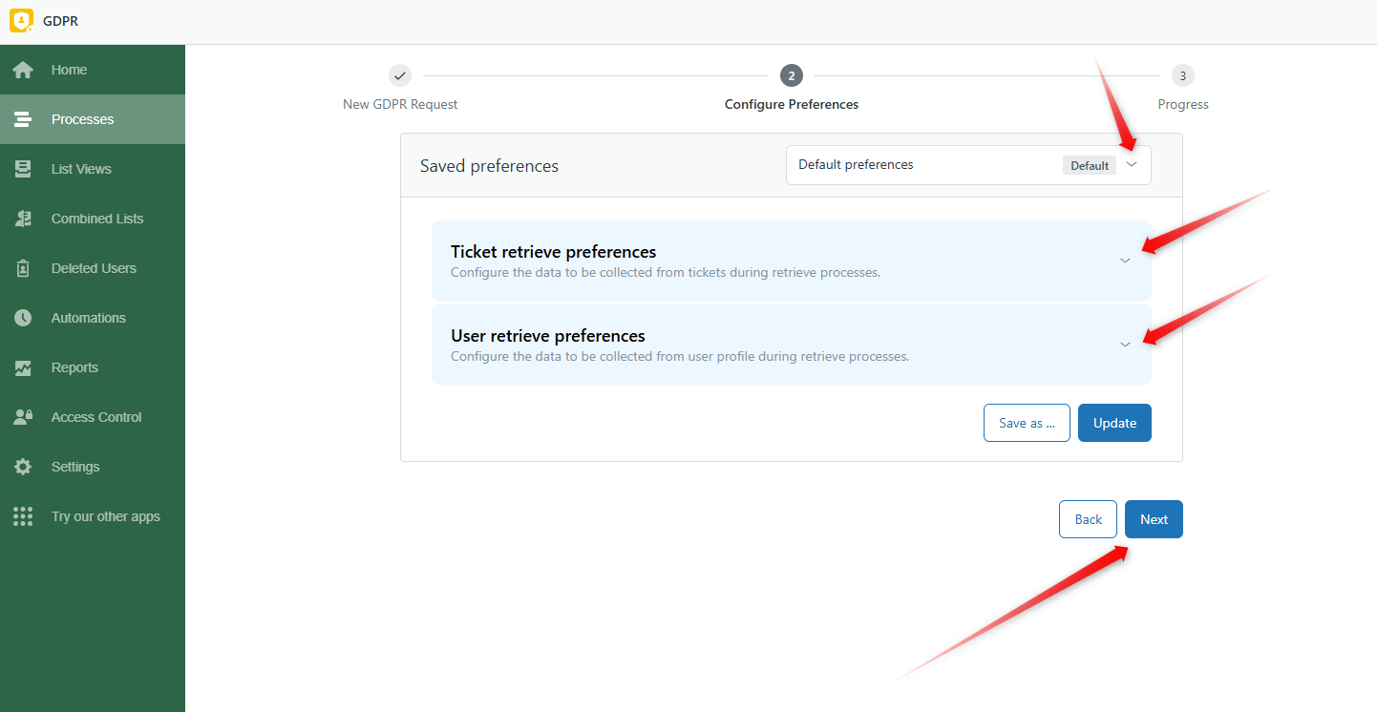This screenshot has width=1377, height=712.
Task: Open Try our other apps
Action: click(93, 516)
